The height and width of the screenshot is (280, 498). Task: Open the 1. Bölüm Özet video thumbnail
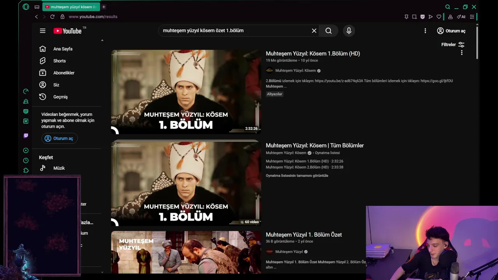(186, 252)
